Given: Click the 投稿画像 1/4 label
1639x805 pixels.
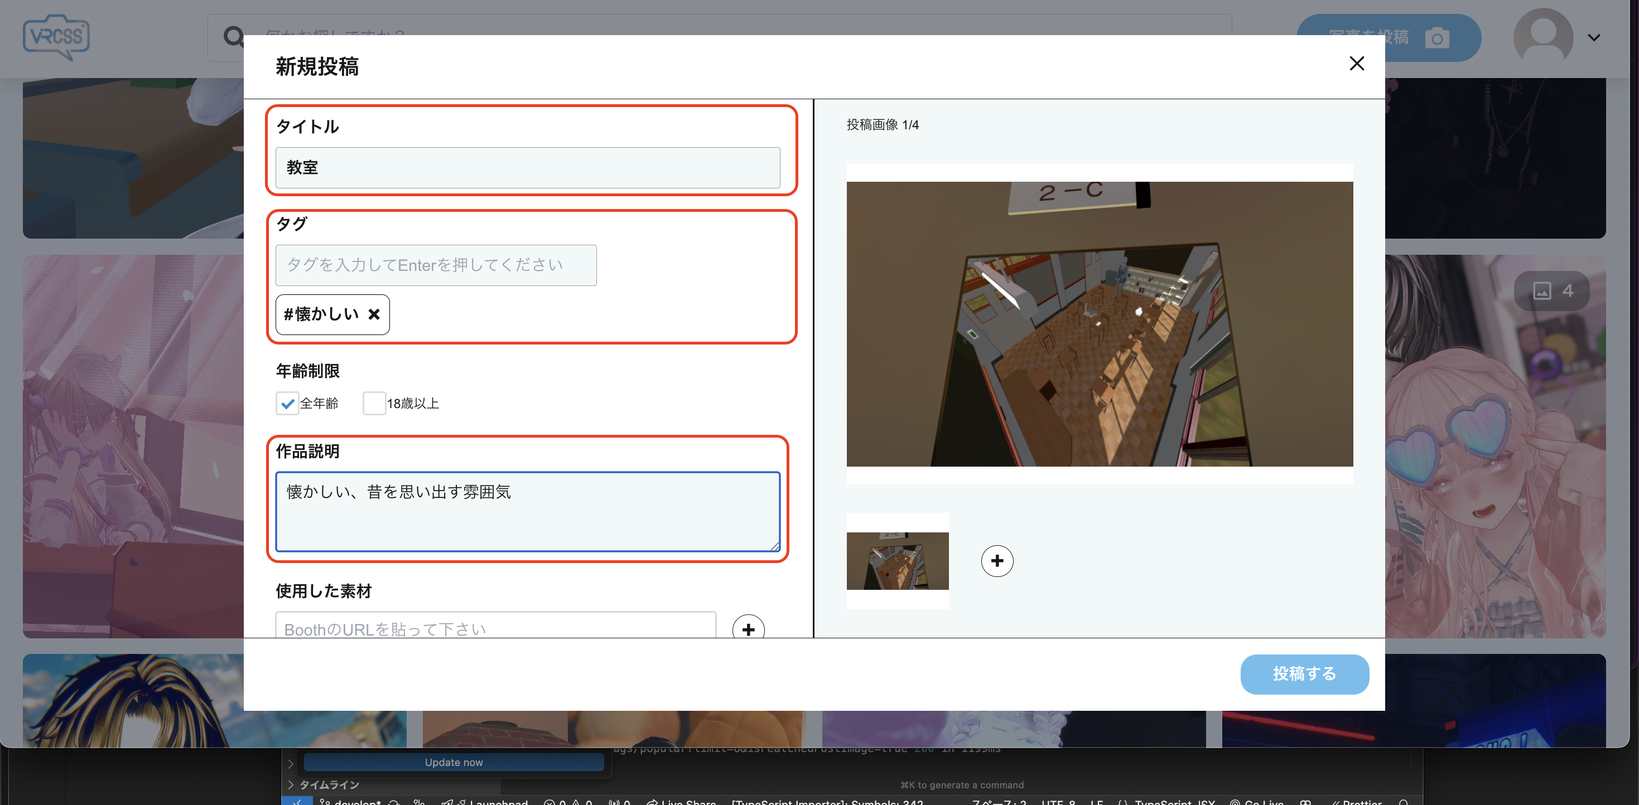Looking at the screenshot, I should pyautogui.click(x=883, y=125).
